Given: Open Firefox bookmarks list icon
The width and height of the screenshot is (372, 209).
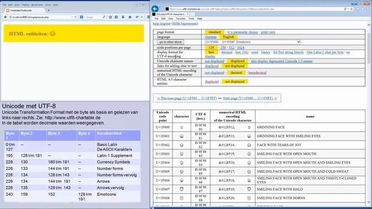Looking at the screenshot, I should tap(116, 17).
